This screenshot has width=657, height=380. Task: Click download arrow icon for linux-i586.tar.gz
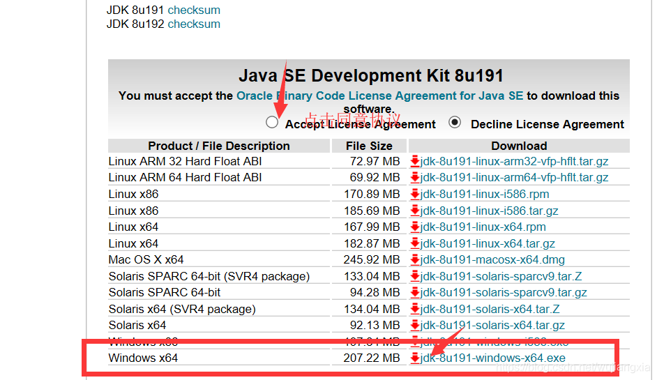pos(415,211)
